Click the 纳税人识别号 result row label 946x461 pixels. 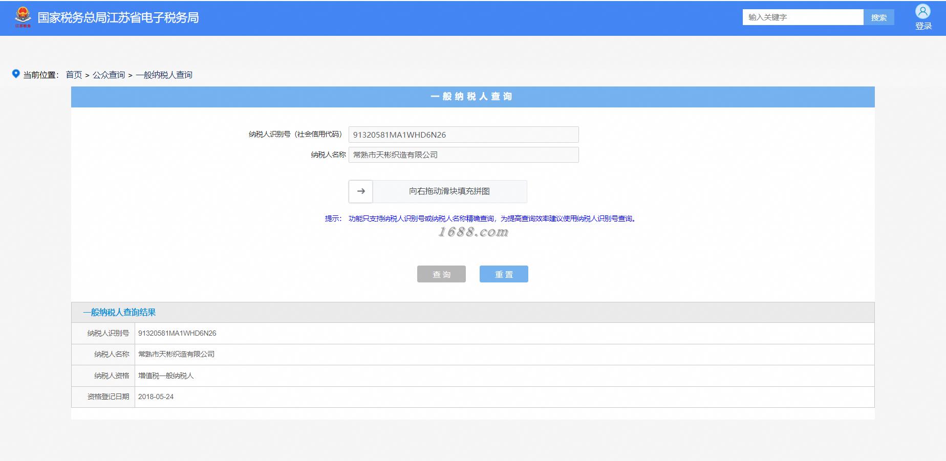coord(108,333)
